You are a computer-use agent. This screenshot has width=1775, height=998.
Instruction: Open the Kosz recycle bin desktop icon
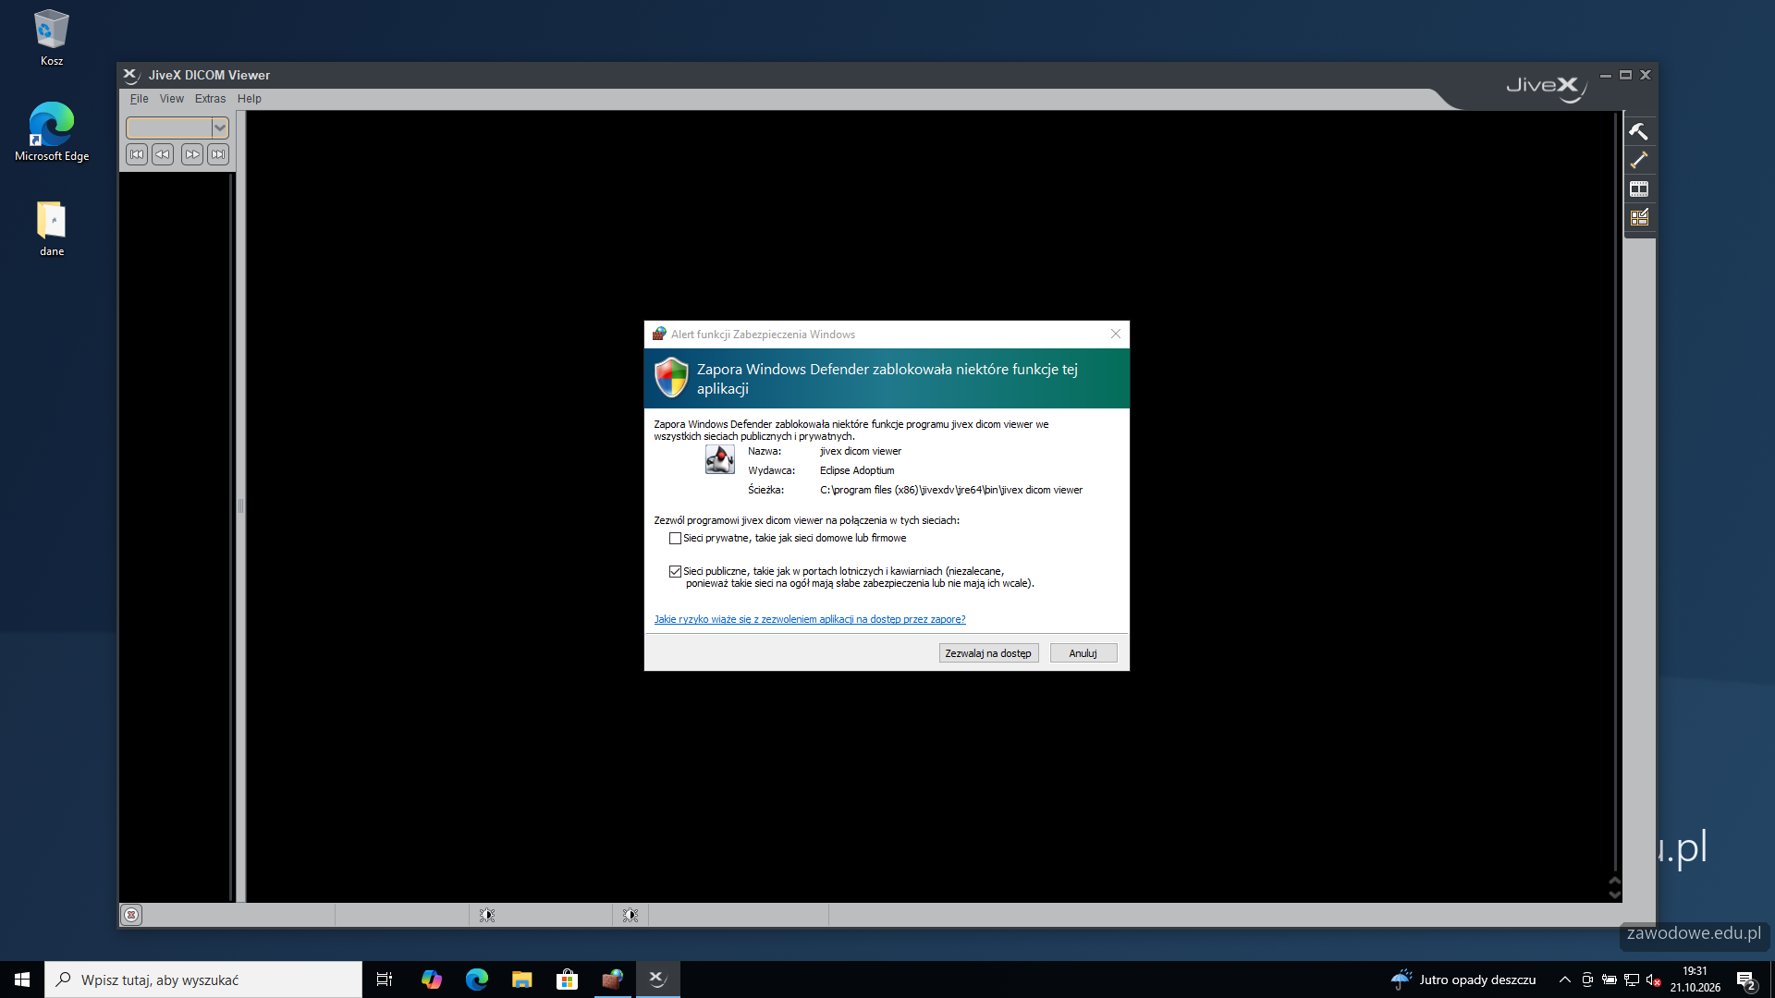point(52,37)
